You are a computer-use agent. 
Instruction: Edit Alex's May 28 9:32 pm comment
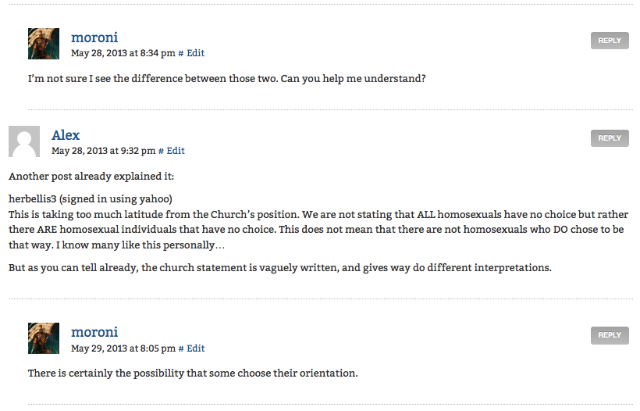(x=176, y=151)
